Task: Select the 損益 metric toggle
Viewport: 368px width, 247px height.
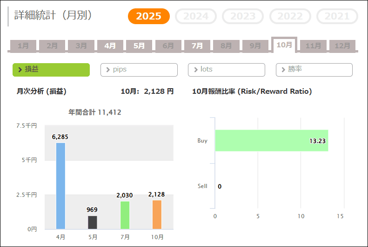Action: (51, 70)
